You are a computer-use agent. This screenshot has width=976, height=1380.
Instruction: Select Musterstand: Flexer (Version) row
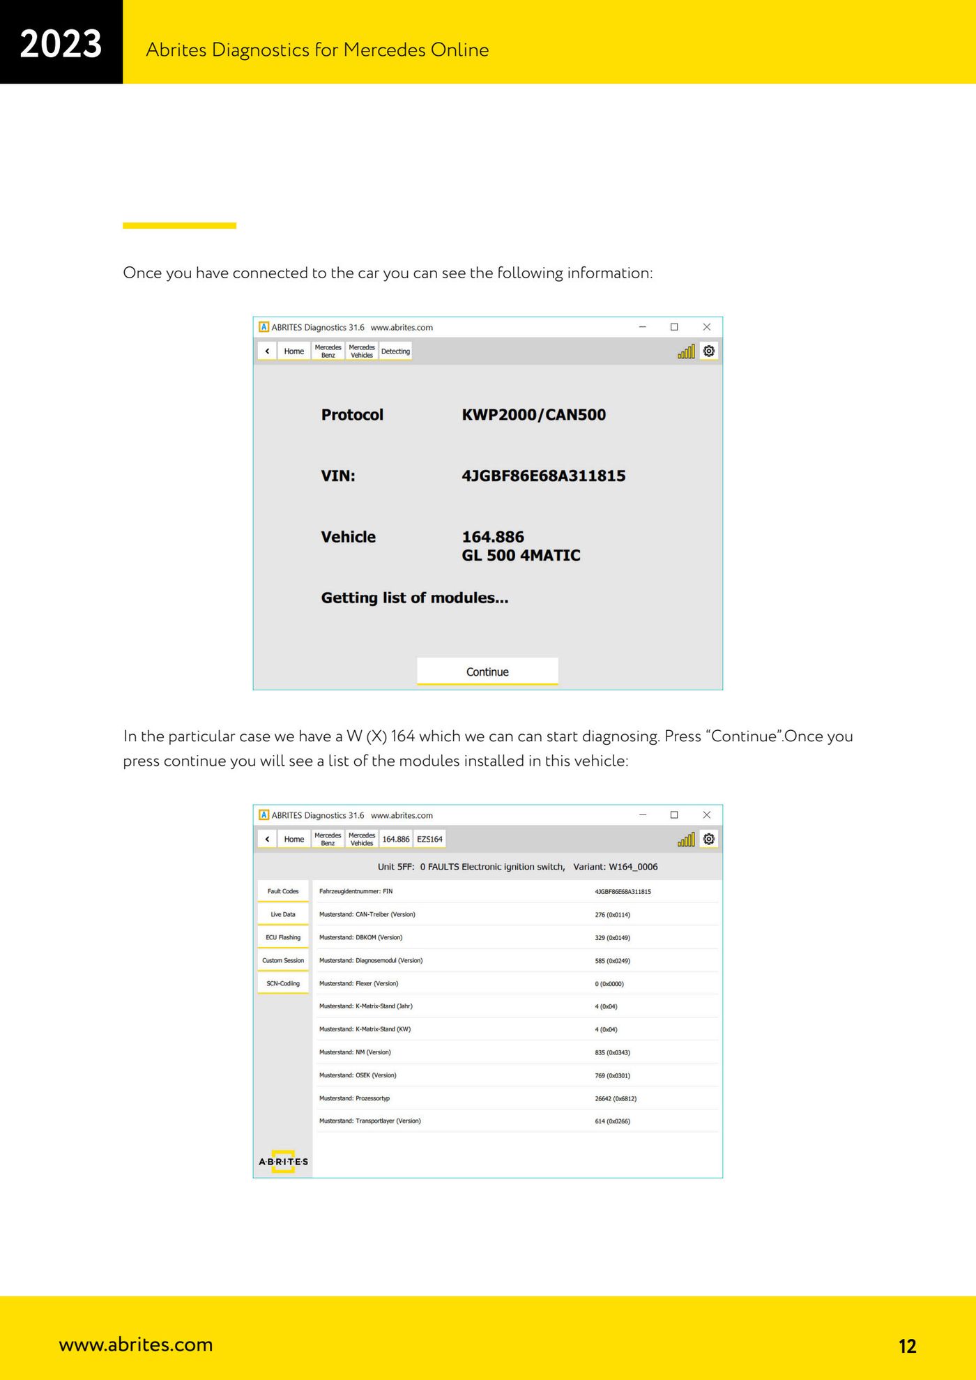pyautogui.click(x=517, y=983)
